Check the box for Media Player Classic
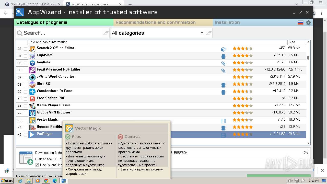Viewport: 327px width, 184px height. [25, 106]
